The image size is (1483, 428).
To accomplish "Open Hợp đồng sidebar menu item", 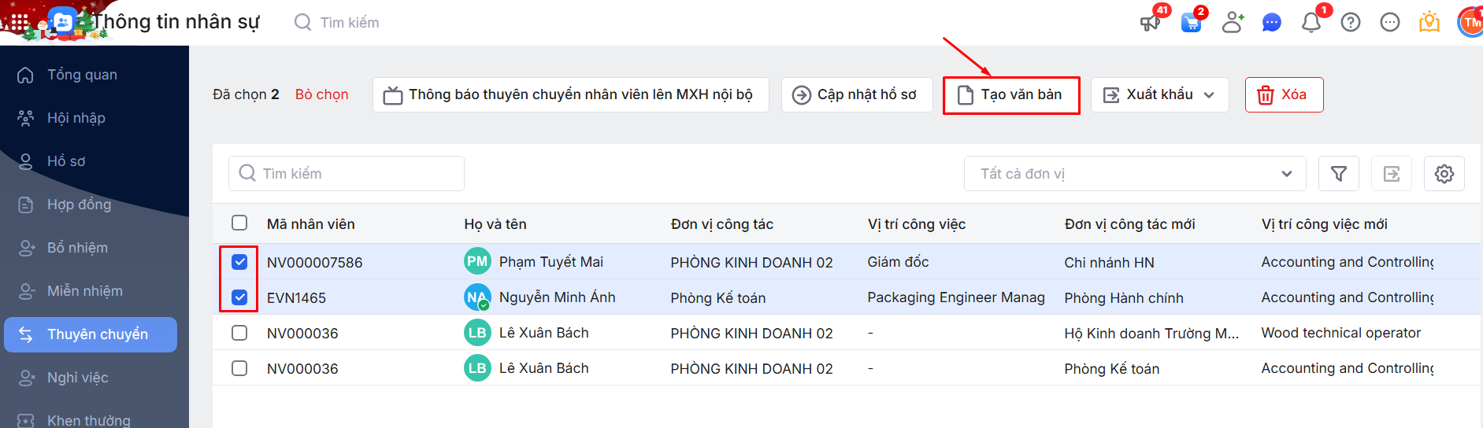I will coord(79,205).
